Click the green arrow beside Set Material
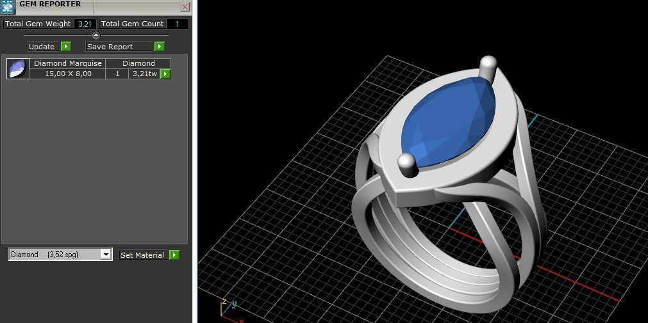 (174, 255)
